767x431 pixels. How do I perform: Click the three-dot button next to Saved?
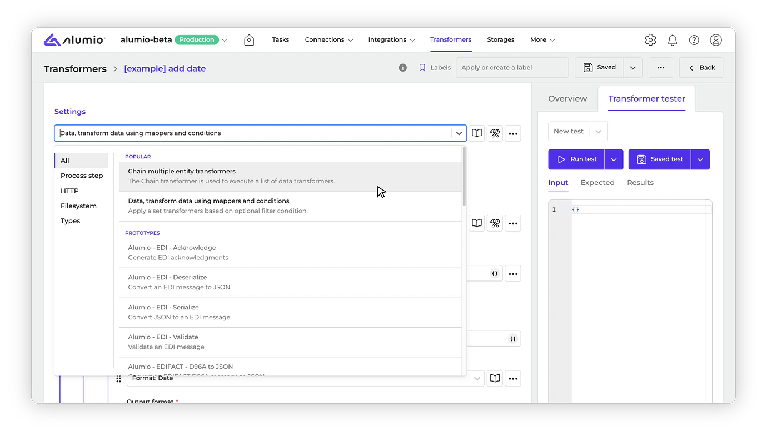pyautogui.click(x=660, y=68)
